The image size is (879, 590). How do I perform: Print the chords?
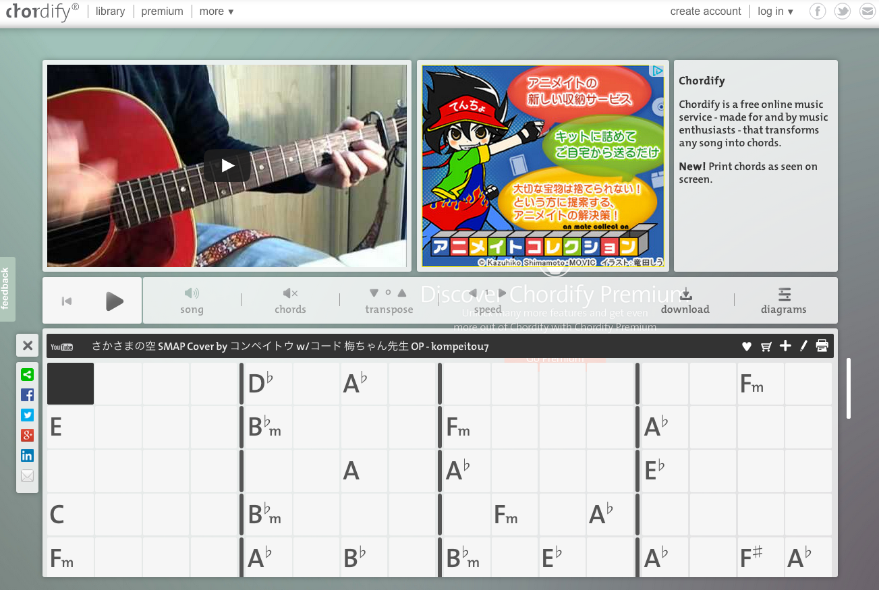click(x=822, y=346)
